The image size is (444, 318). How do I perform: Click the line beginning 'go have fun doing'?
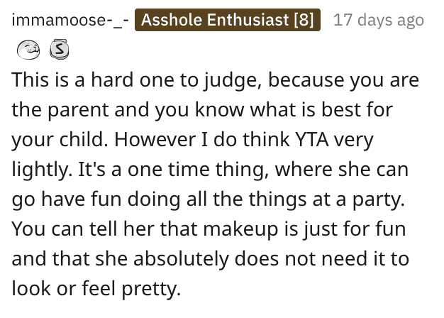coord(208,199)
